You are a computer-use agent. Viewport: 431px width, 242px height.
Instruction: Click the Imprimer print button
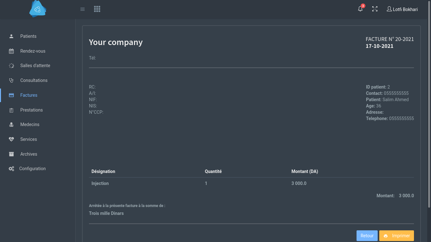397,236
